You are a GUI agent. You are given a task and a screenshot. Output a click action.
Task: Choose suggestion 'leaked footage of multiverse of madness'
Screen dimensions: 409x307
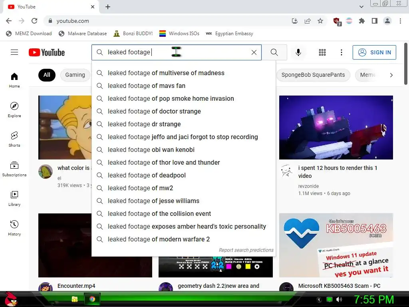coord(184,73)
